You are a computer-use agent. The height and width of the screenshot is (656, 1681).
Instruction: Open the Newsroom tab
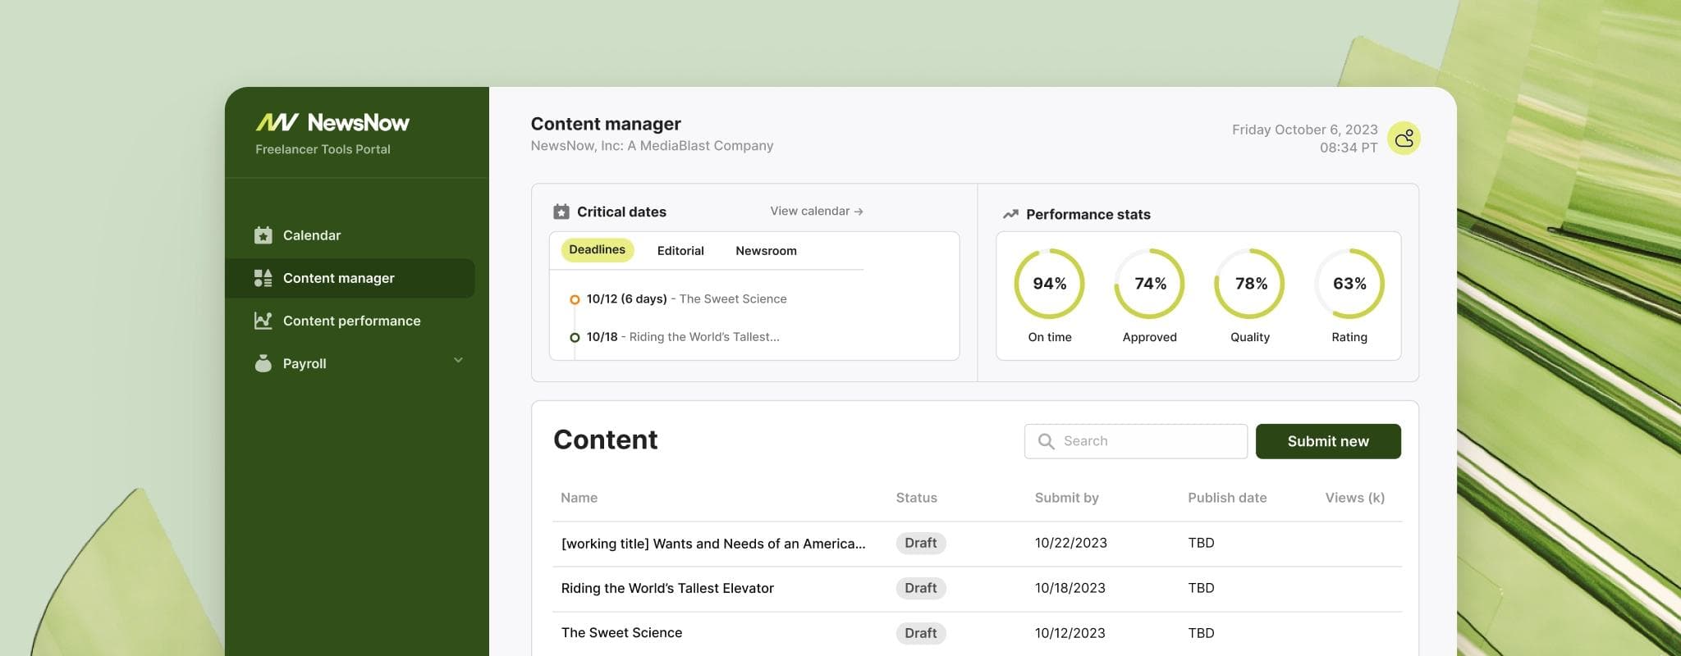[766, 251]
